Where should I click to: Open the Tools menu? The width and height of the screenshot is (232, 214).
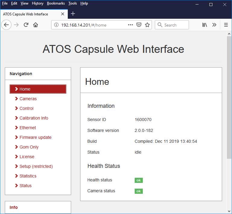tap(73, 3)
